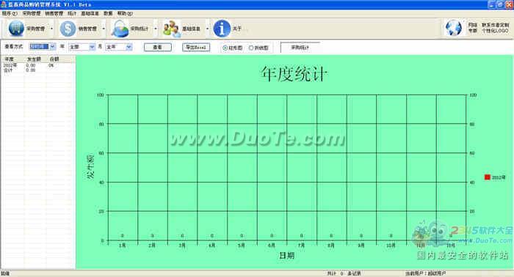Click the Export Excel button
The width and height of the screenshot is (514, 277).
point(196,48)
